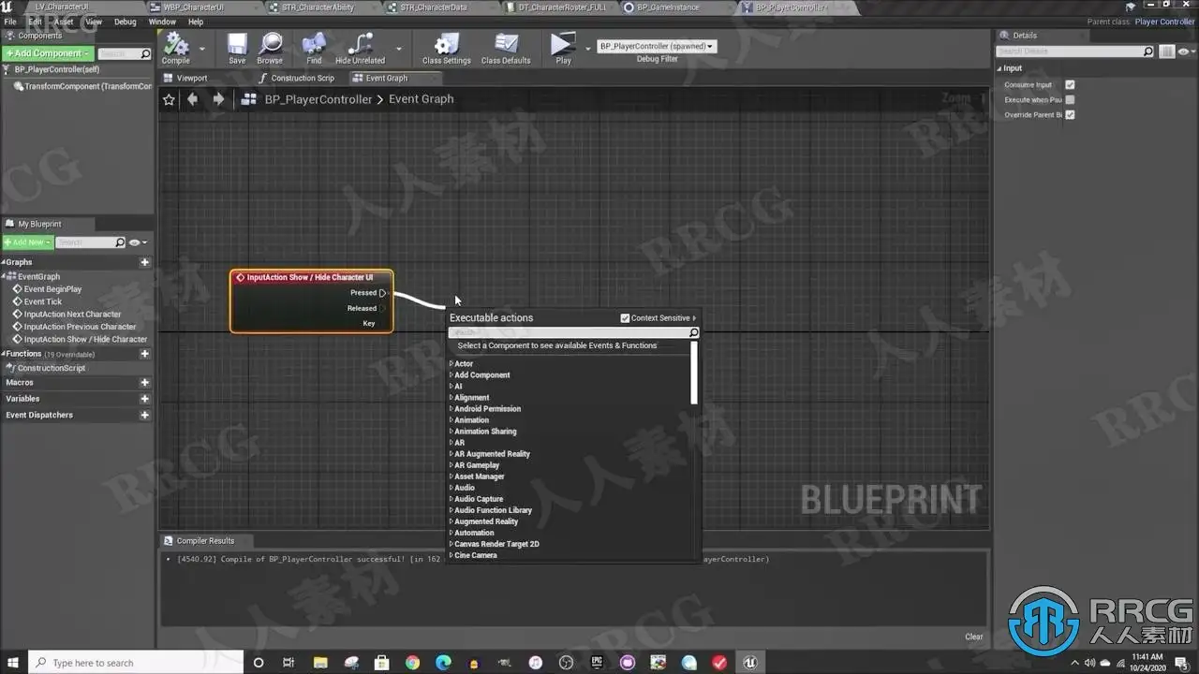Open the File menu
Image resolution: width=1199 pixels, height=674 pixels.
9,22
